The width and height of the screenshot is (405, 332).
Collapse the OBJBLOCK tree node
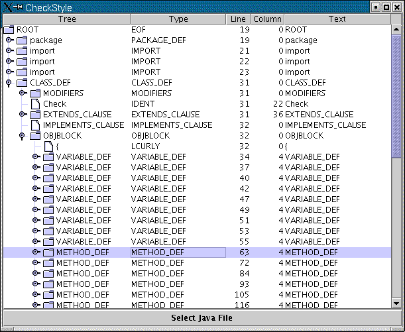(23, 136)
